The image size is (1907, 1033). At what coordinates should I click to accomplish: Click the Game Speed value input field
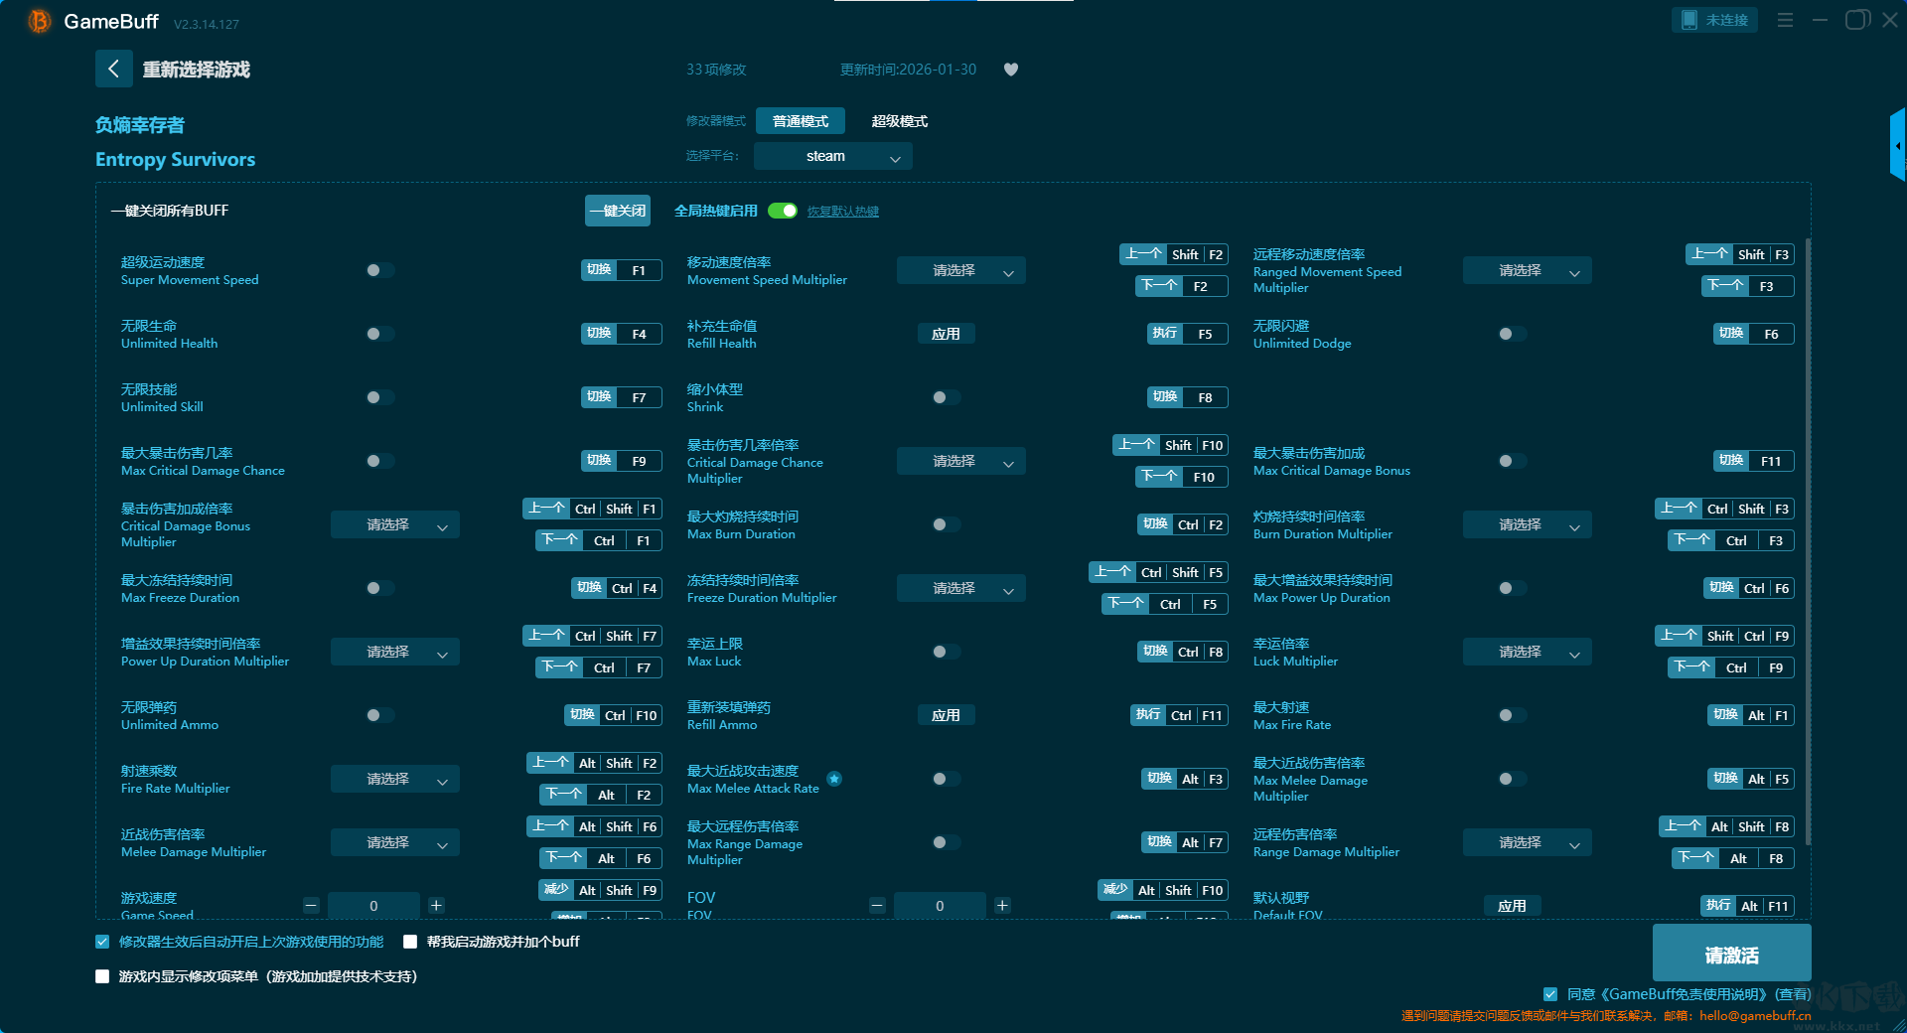point(373,905)
